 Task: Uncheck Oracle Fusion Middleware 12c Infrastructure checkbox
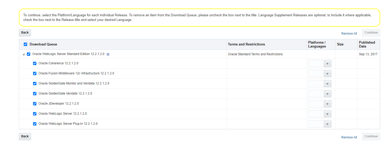[35, 74]
